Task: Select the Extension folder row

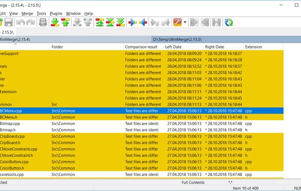Action: tap(142, 92)
